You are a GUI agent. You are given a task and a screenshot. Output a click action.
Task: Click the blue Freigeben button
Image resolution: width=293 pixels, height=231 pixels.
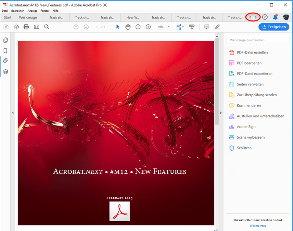pyautogui.click(x=274, y=27)
